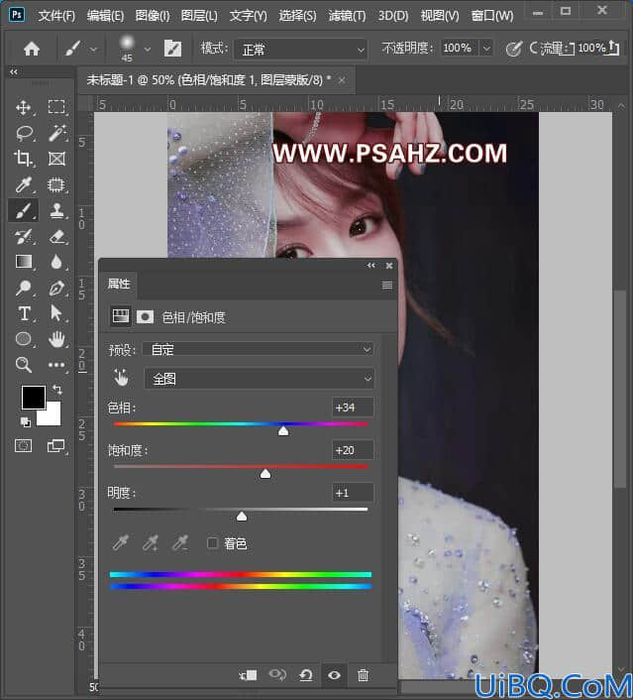This screenshot has width=633, height=700.
Task: Select the Eraser tool
Action: click(x=56, y=236)
